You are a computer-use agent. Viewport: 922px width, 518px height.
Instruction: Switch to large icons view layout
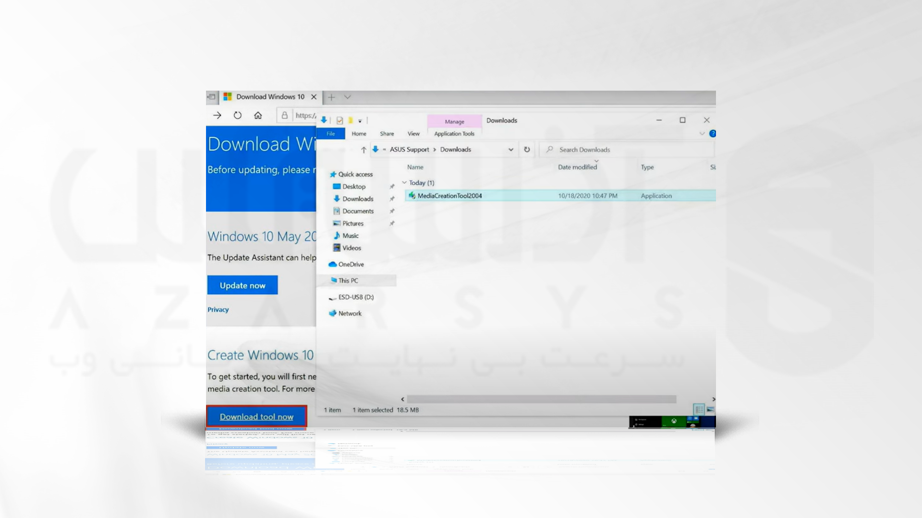point(710,410)
